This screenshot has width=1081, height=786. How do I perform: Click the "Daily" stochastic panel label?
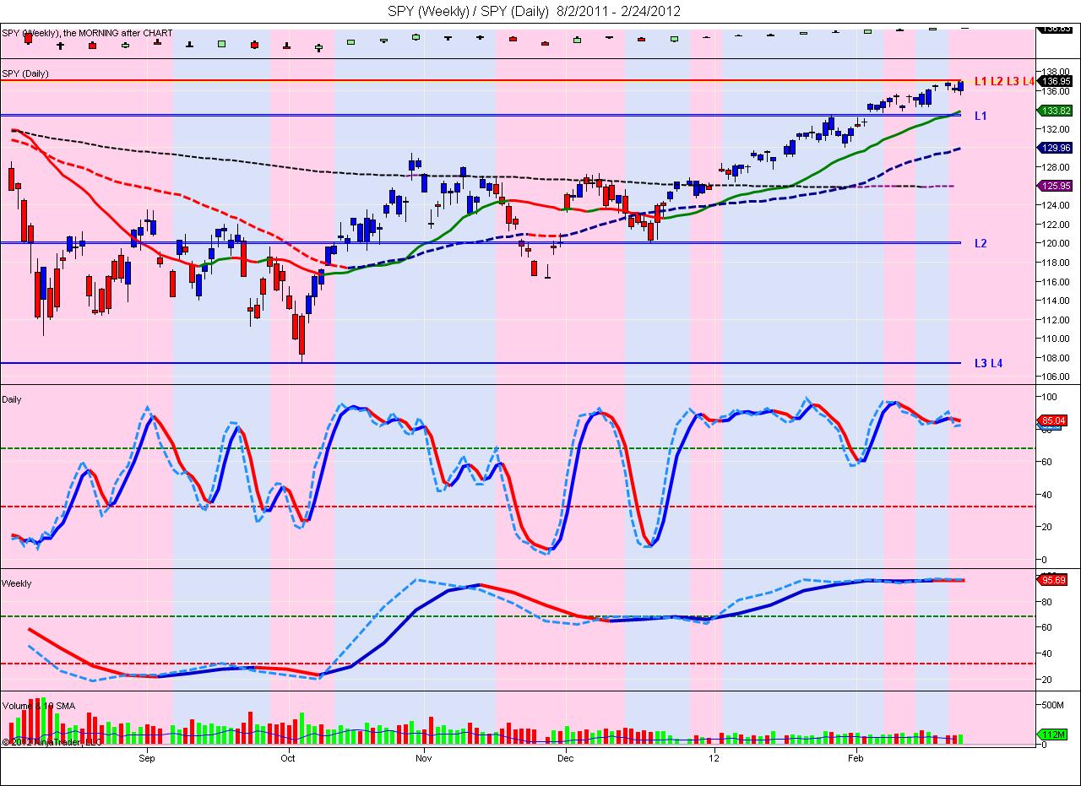[x=12, y=399]
